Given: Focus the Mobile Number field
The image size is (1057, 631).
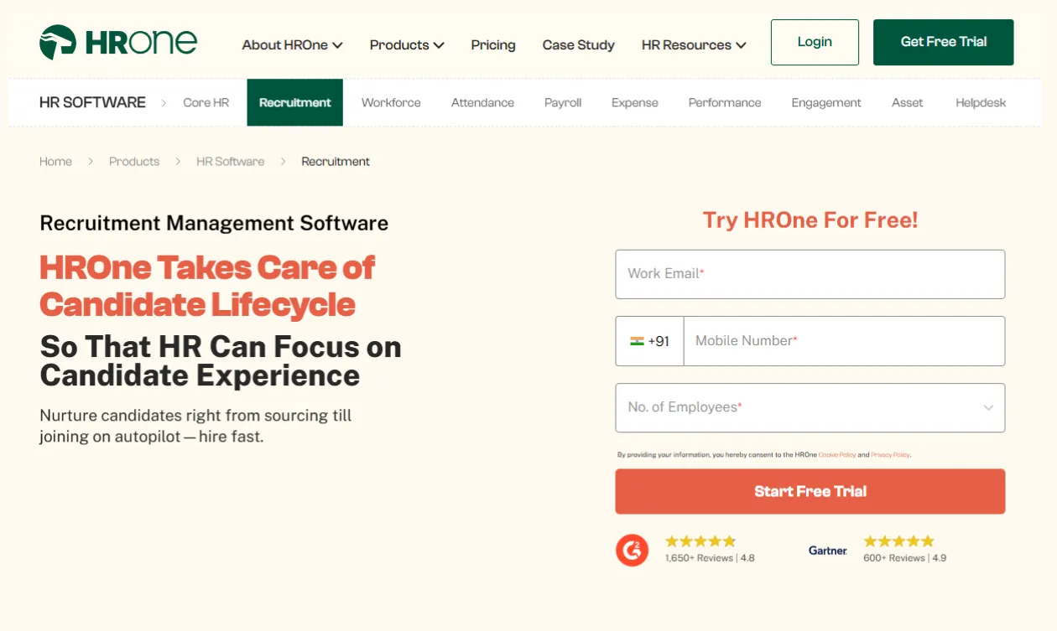Looking at the screenshot, I should point(844,341).
